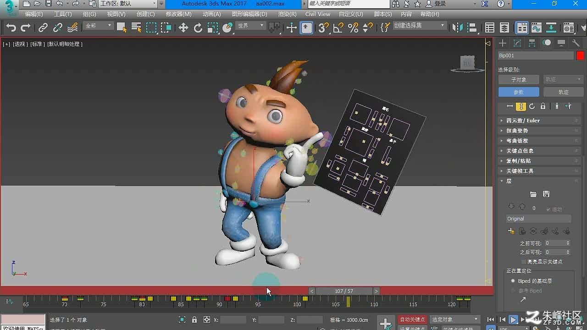Activate the Select and Scale tool
The width and height of the screenshot is (587, 330).
[x=213, y=28]
